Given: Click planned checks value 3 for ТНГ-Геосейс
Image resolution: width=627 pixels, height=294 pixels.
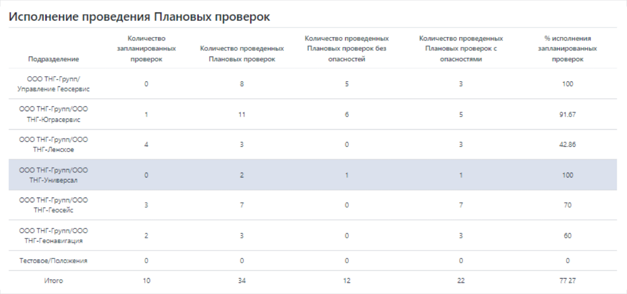Looking at the screenshot, I should pos(146,205).
